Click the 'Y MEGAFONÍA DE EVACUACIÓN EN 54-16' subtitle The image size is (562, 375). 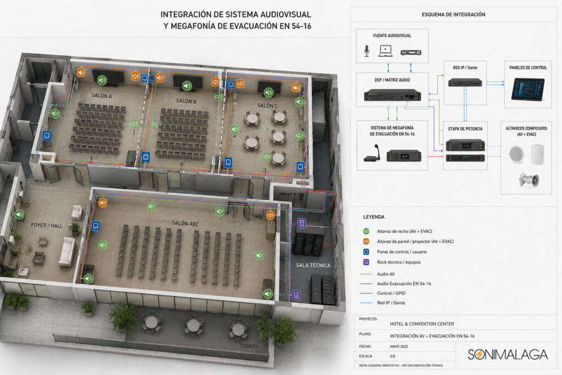pos(237,26)
